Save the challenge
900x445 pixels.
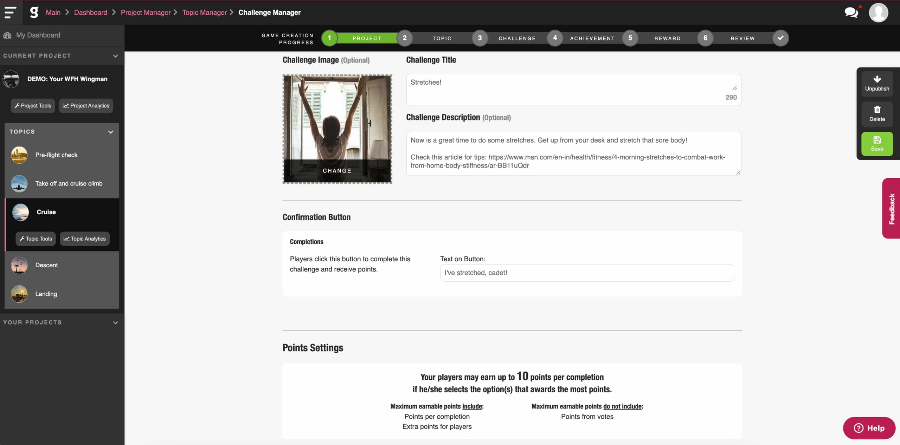(877, 144)
